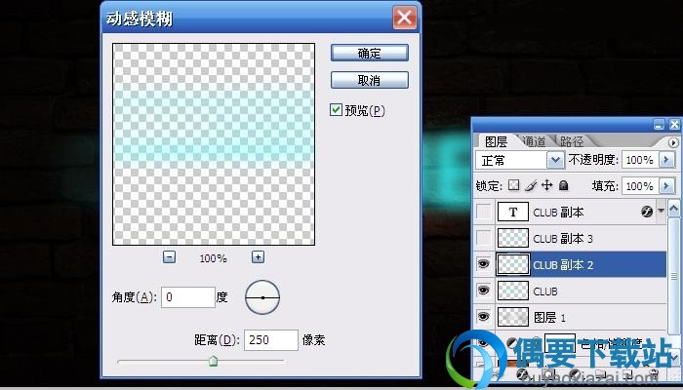The image size is (683, 390).
Task: Zoom in the blur preview
Action: pyautogui.click(x=258, y=256)
